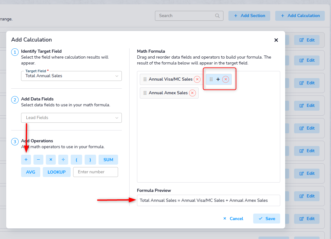This screenshot has height=239, width=331.
Task: Add the multiply operator
Action: pyautogui.click(x=51, y=160)
